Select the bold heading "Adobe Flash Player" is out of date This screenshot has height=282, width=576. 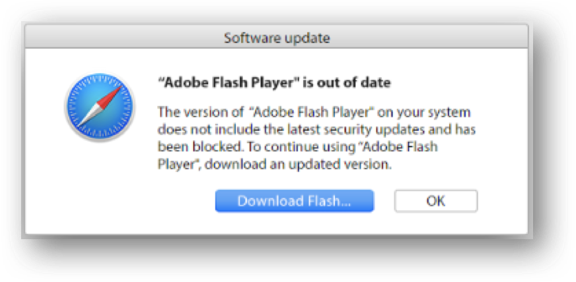tap(274, 82)
